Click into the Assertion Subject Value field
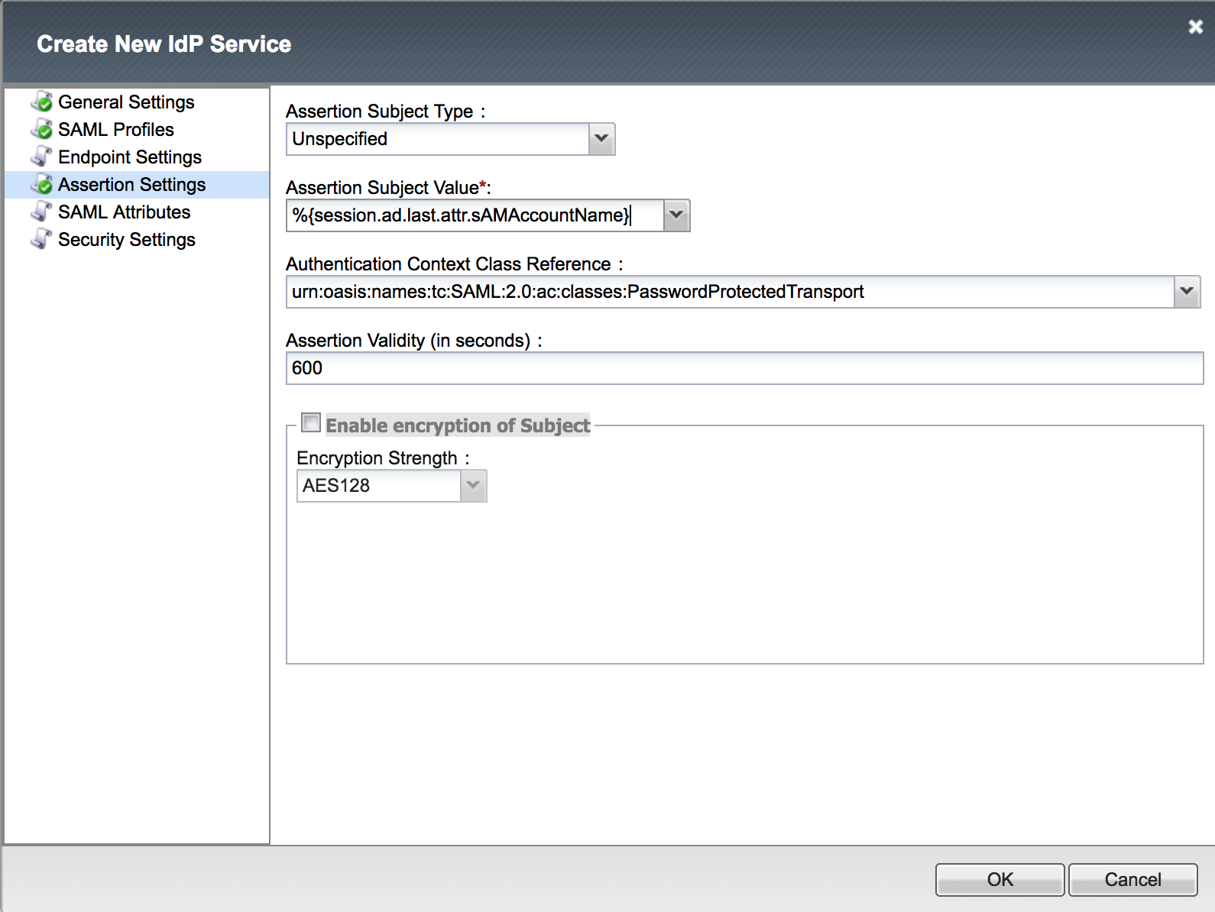Viewport: 1215px width, 912px height. click(475, 215)
